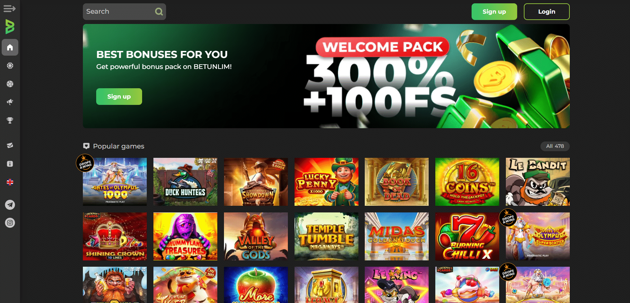Screen dimensions: 630x303
Task: Open the Temple Tumble Megaways game
Action: click(x=326, y=236)
